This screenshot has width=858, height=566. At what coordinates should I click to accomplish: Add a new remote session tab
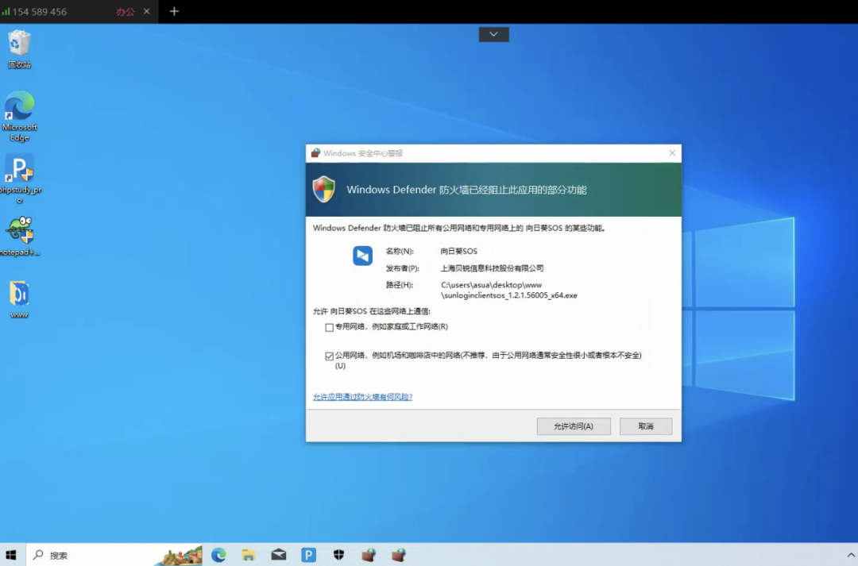point(174,11)
